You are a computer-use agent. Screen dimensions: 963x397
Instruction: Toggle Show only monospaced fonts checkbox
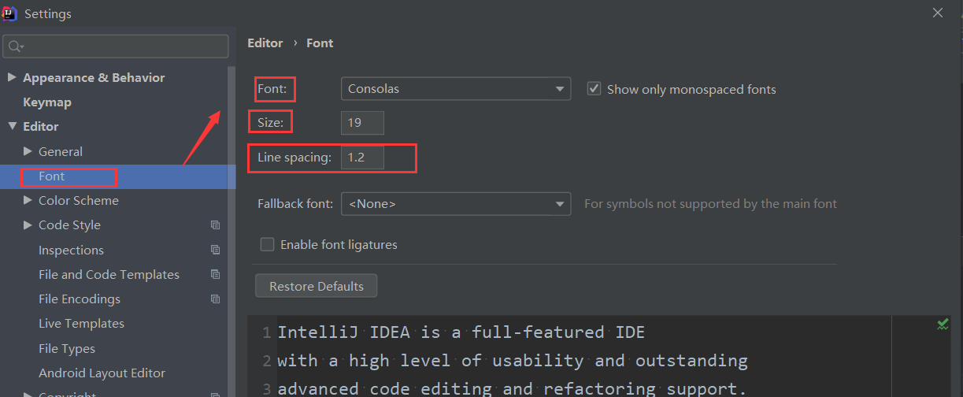(x=594, y=89)
